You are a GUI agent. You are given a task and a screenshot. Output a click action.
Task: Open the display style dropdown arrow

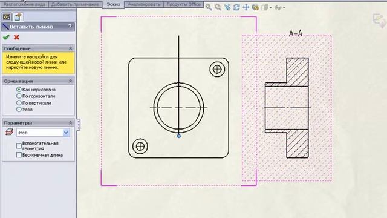click(x=271, y=8)
